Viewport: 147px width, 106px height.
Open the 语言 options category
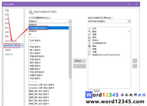pos(7,32)
